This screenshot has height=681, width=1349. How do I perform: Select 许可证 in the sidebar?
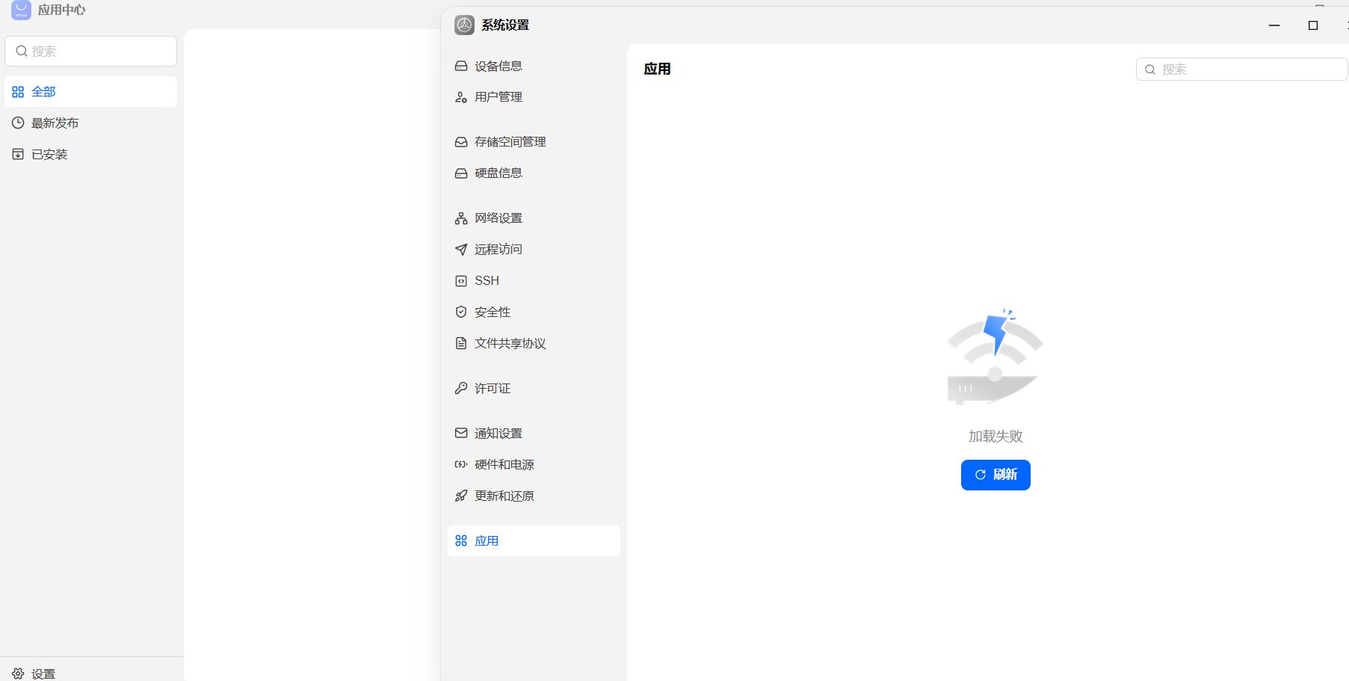[534, 388]
